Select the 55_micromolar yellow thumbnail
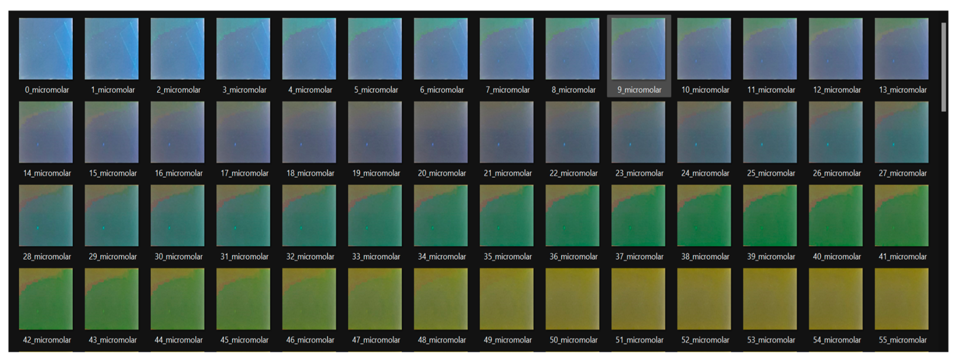 (x=901, y=299)
